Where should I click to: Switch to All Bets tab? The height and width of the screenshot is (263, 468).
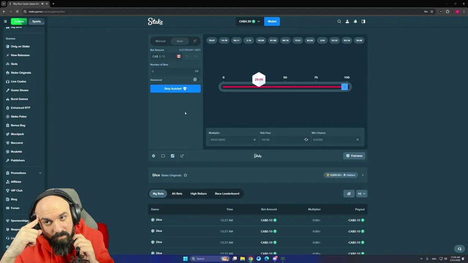[177, 194]
